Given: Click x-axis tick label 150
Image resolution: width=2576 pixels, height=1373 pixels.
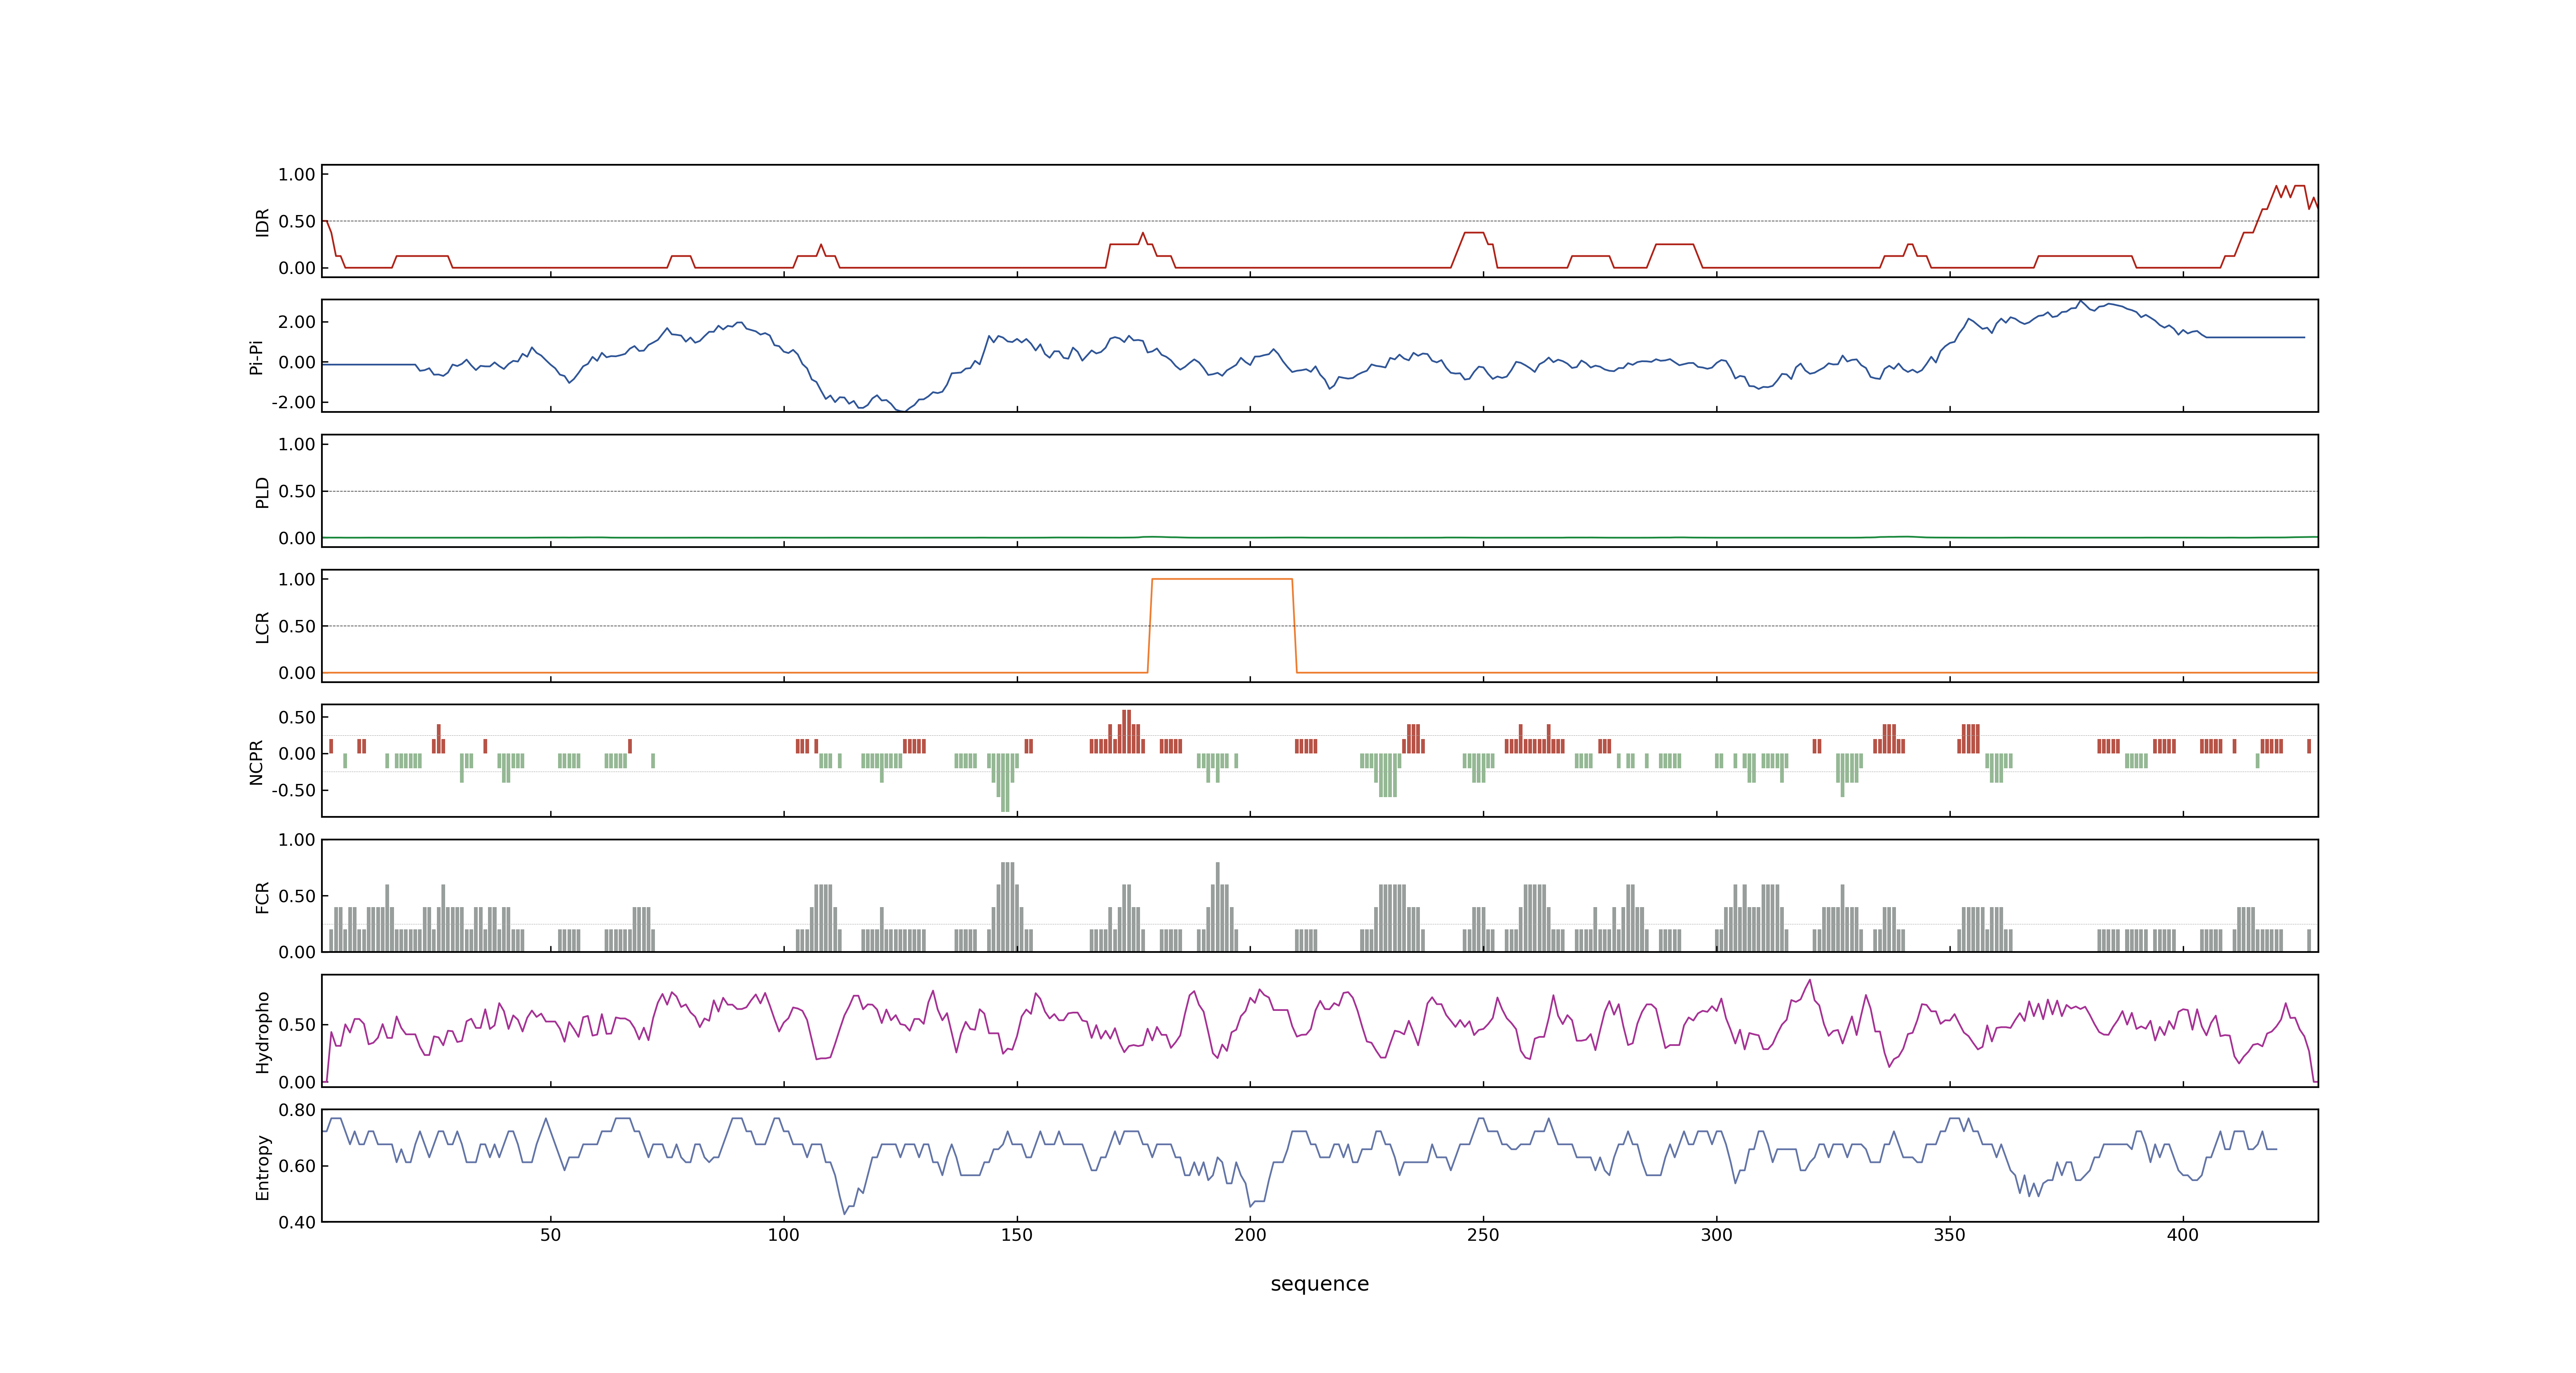Looking at the screenshot, I should point(1017,1235).
